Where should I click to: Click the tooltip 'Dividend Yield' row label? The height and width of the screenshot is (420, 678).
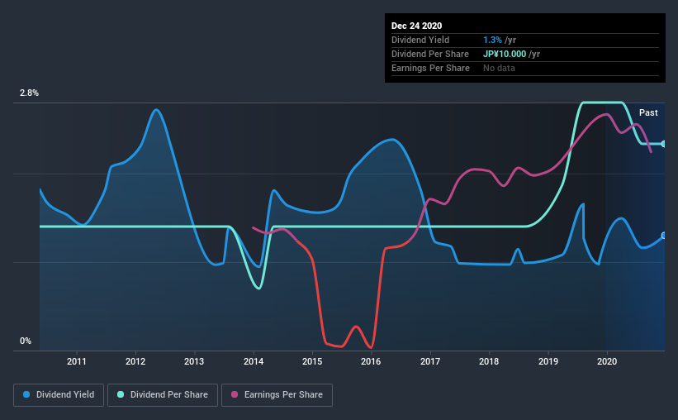click(420, 40)
